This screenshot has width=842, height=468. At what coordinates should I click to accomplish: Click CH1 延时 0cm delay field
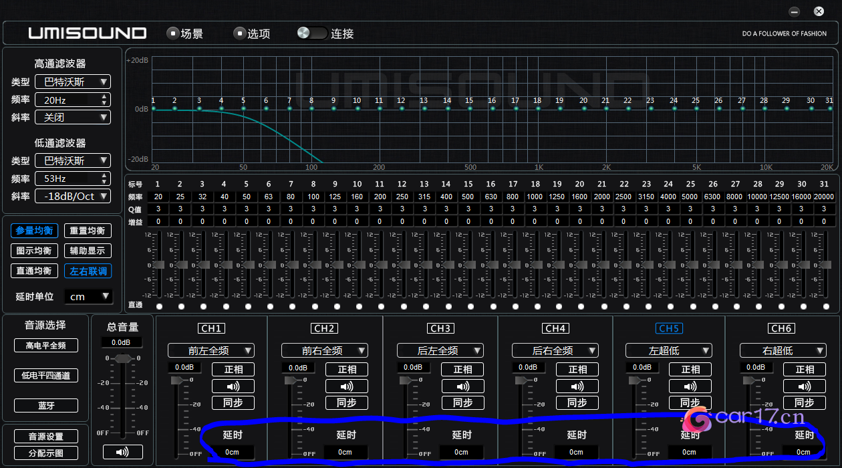(x=232, y=452)
